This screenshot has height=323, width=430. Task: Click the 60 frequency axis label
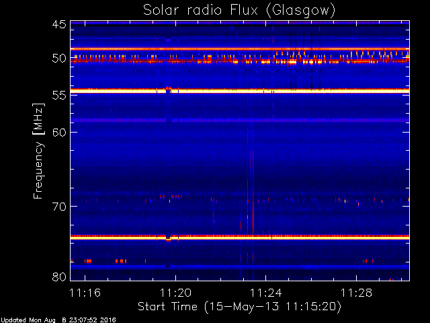point(59,132)
